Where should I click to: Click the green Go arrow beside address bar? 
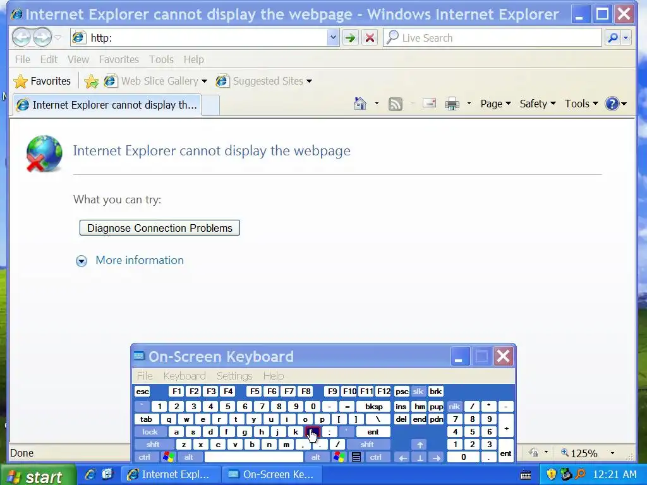coord(350,38)
